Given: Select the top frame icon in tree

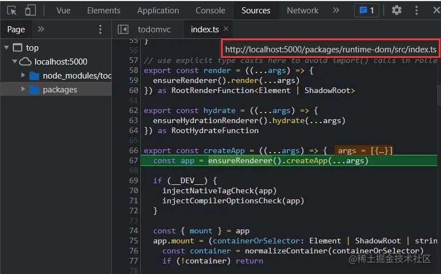Looking at the screenshot, I should [x=17, y=47].
